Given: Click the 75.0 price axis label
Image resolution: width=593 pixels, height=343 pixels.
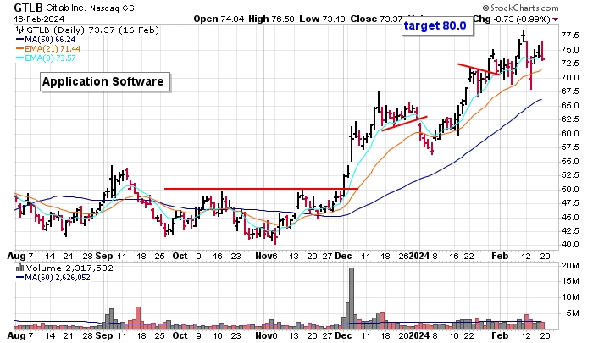Looking at the screenshot, I should pos(570,49).
